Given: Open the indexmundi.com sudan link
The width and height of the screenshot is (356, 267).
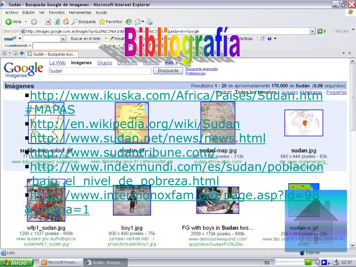Looking at the screenshot, I should 174,174.
